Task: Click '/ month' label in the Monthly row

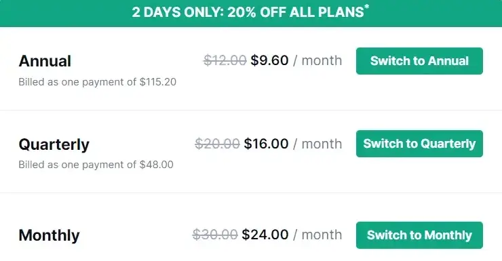Action: click(317, 235)
